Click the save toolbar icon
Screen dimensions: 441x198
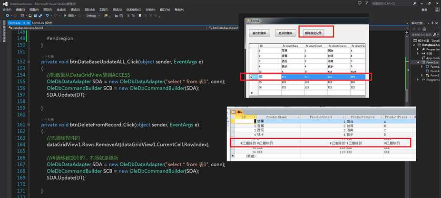(x=35, y=16)
